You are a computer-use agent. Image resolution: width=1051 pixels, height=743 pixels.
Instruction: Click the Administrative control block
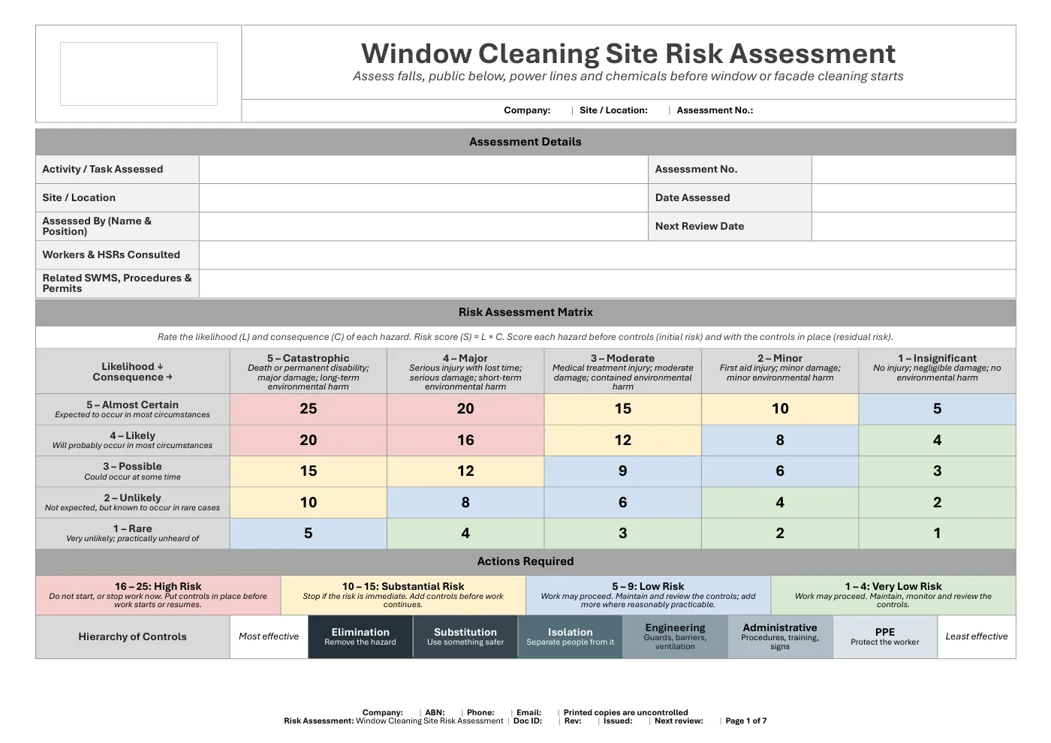point(780,637)
